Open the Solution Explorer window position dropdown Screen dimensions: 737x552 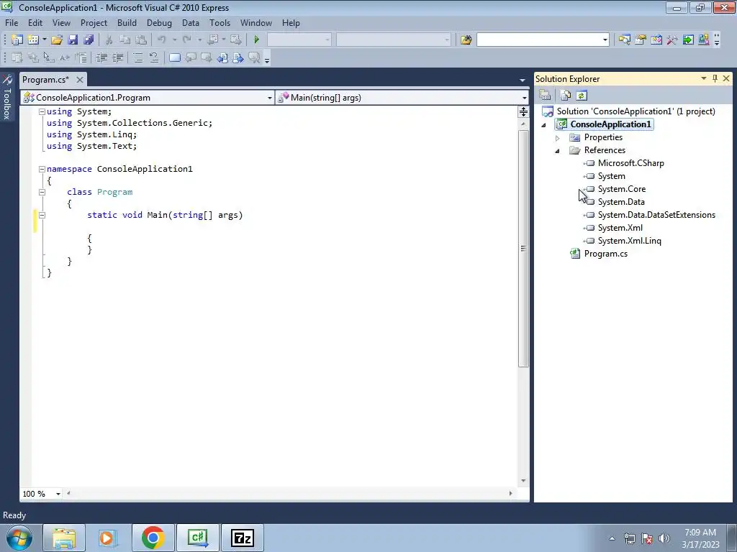point(704,78)
